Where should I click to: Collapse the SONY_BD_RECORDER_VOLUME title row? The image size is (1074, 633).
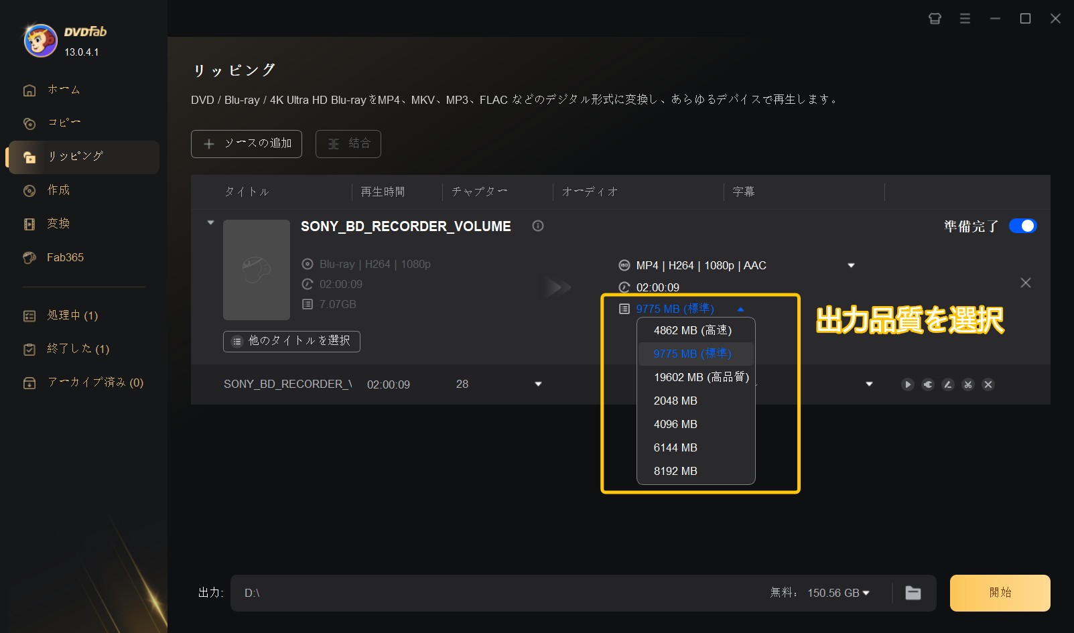coord(210,222)
